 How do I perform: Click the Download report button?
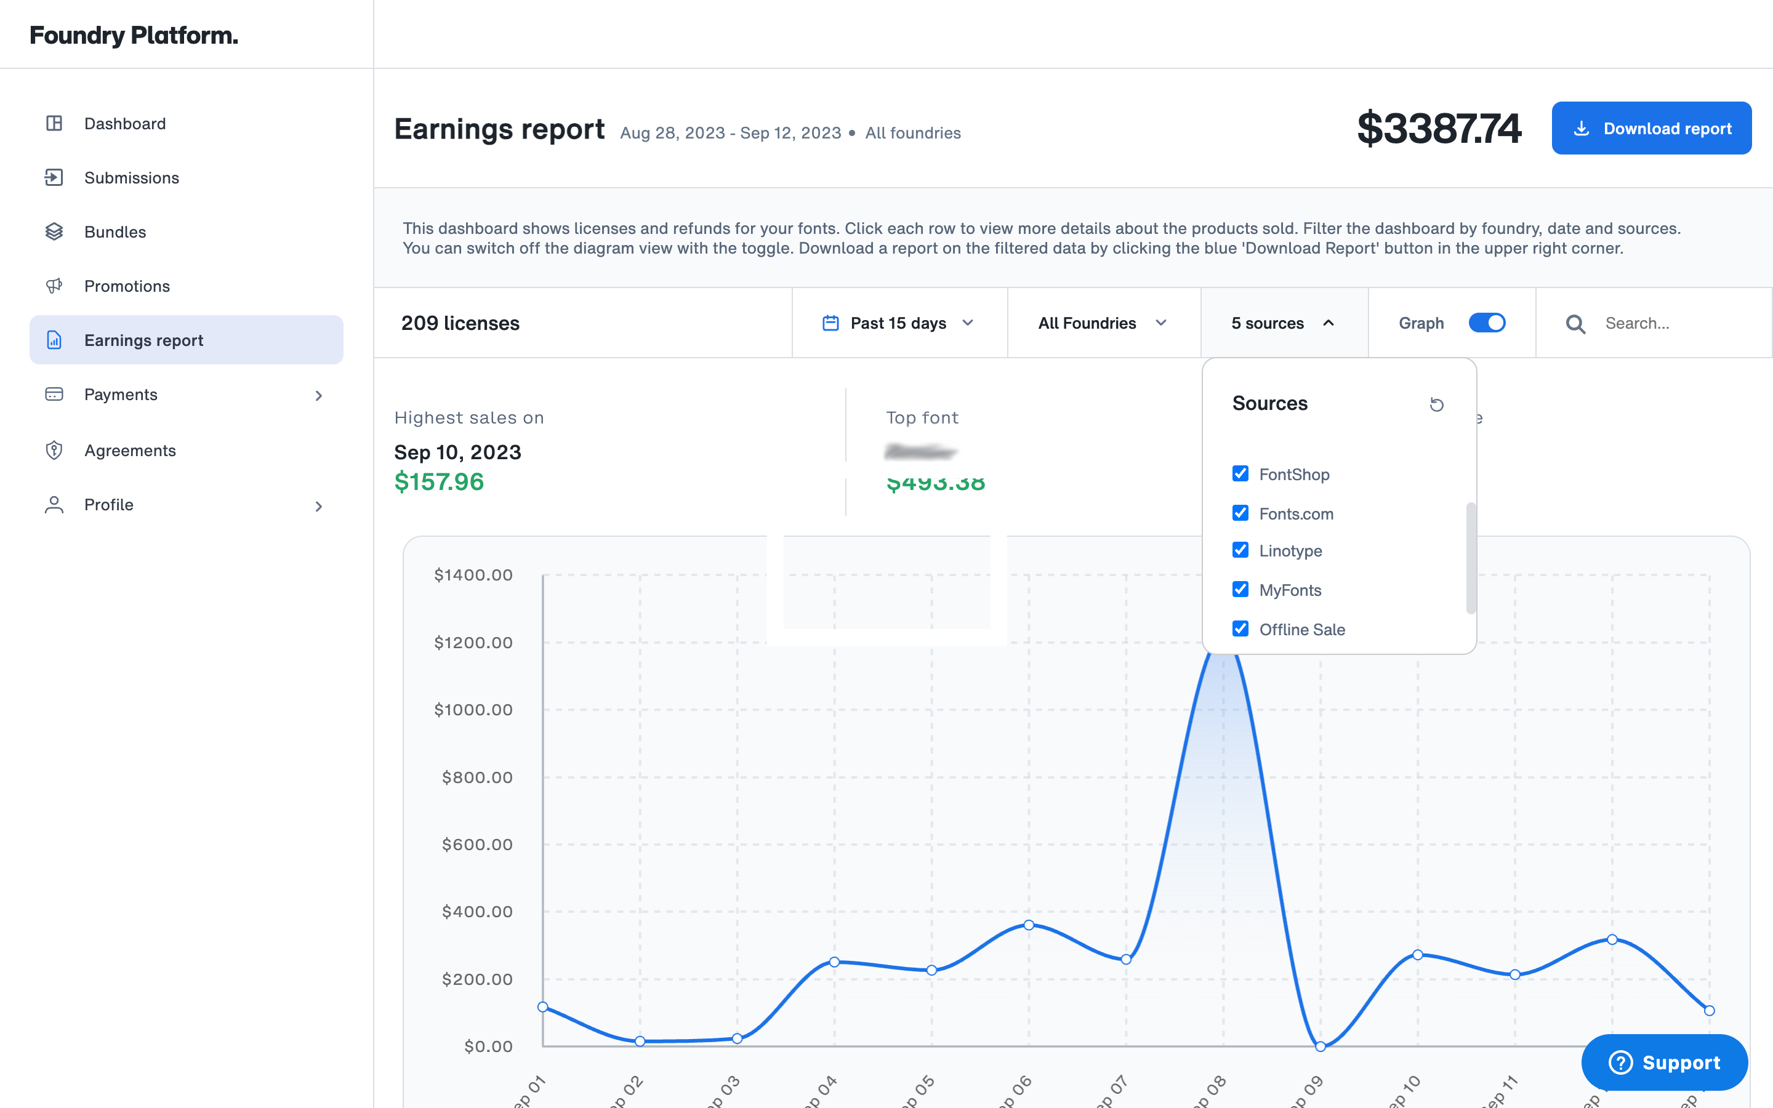coord(1650,128)
